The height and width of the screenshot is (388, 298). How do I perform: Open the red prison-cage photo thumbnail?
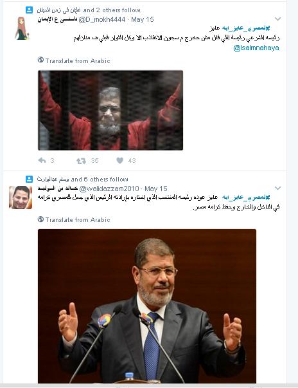click(x=110, y=111)
